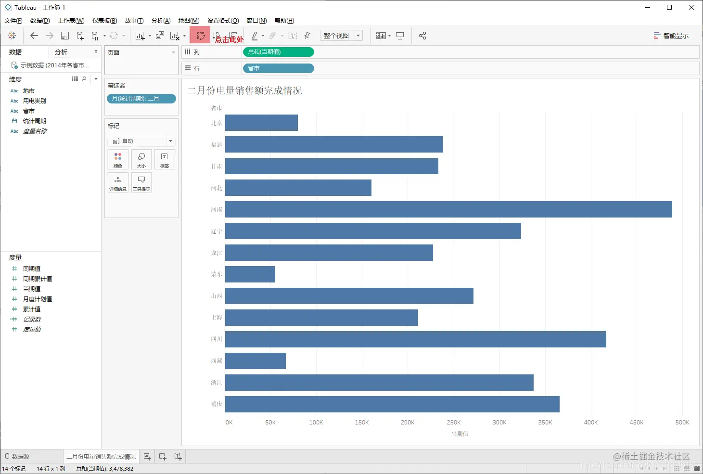Select the 用电类别 dimension field

[x=35, y=101]
